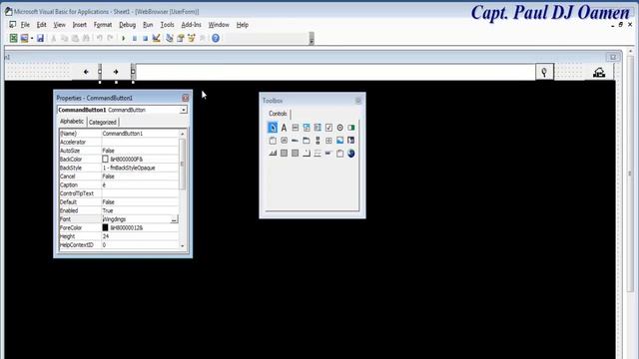Click the ForeColor black color swatch
The width and height of the screenshot is (639, 359).
pos(105,228)
